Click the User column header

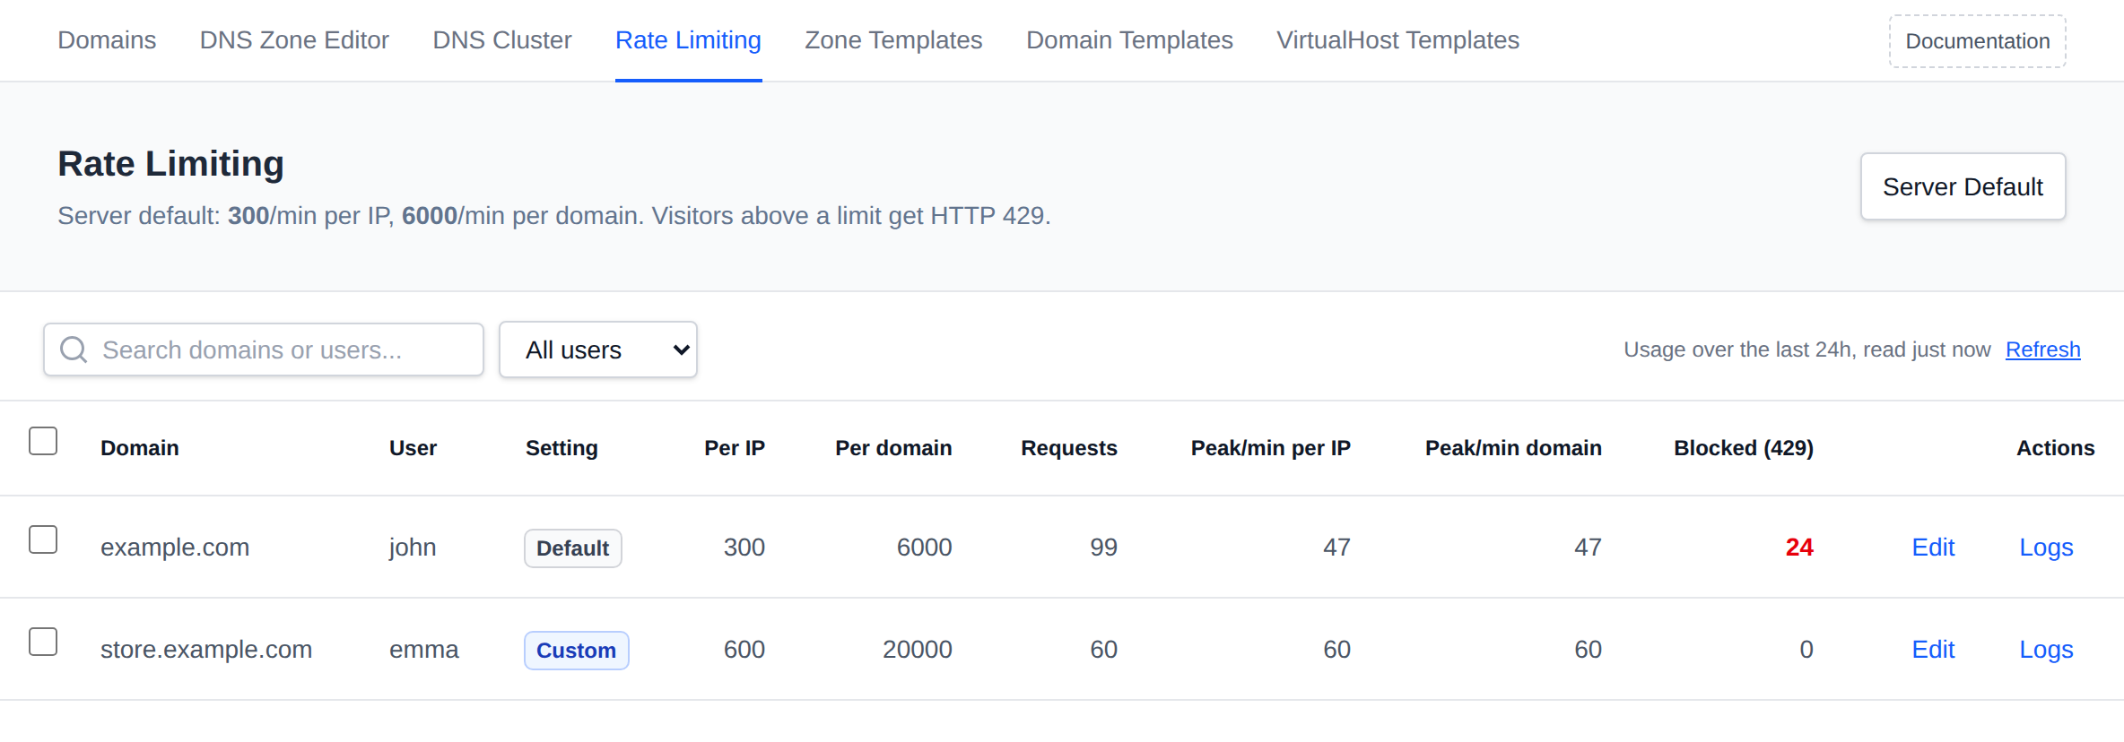(413, 448)
